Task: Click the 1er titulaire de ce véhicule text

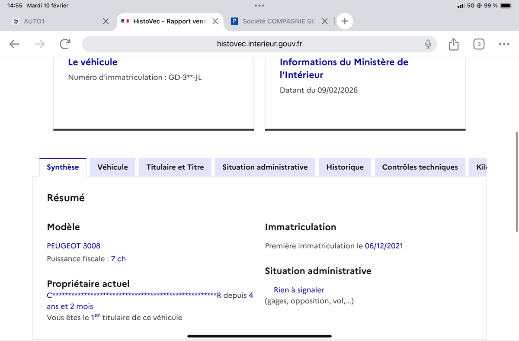Action: coord(136,317)
